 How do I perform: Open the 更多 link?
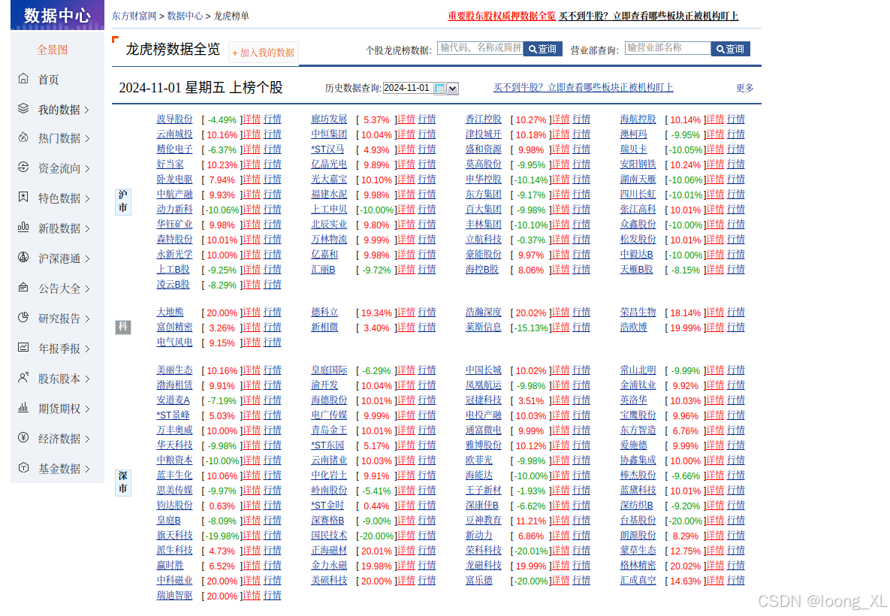(745, 88)
